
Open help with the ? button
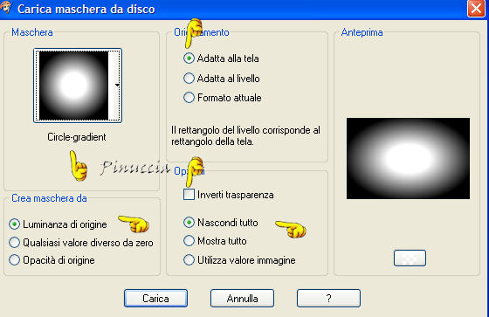click(x=328, y=299)
